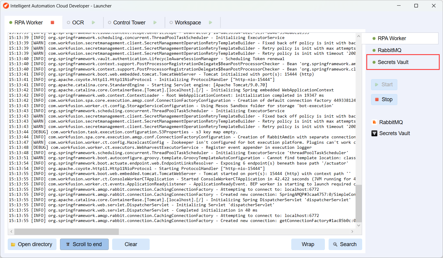Screen dimensions: 443x258
Task: Click the 'Initializing ProtocolHandler' log line
Action: 141,79
